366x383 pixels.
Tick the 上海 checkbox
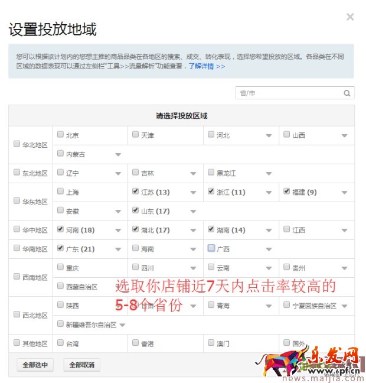click(x=60, y=191)
